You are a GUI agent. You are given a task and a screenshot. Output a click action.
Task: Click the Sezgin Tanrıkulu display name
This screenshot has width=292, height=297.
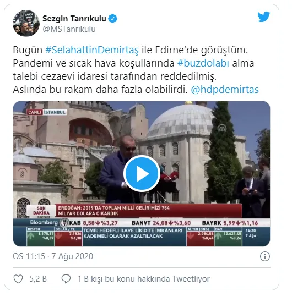click(74, 19)
